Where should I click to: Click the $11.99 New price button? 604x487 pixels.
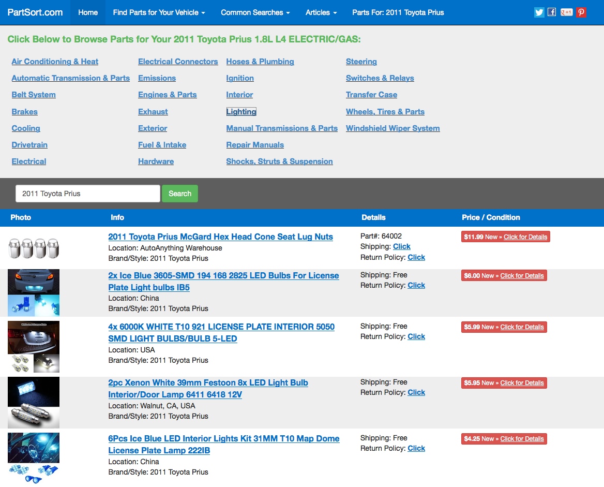tap(505, 237)
